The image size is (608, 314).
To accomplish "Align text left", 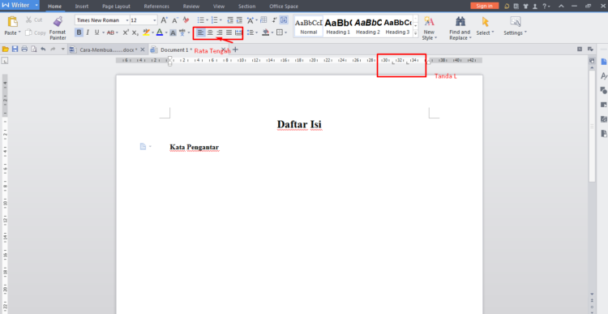I will pos(200,32).
